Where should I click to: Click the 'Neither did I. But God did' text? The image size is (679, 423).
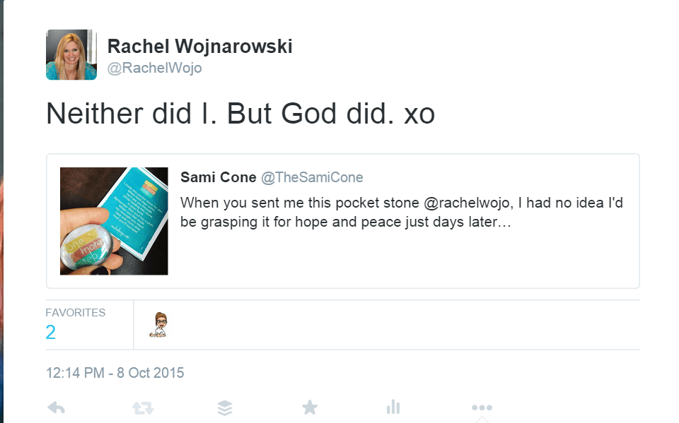coord(240,114)
